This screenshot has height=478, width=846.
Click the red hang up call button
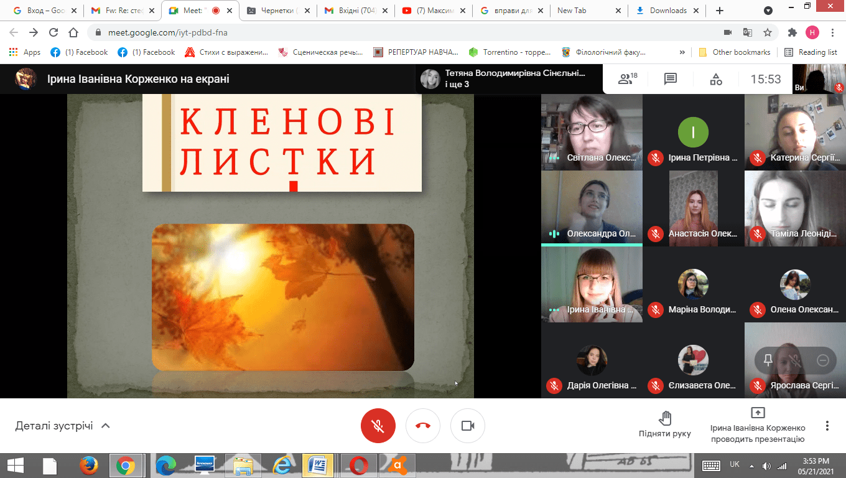point(423,426)
